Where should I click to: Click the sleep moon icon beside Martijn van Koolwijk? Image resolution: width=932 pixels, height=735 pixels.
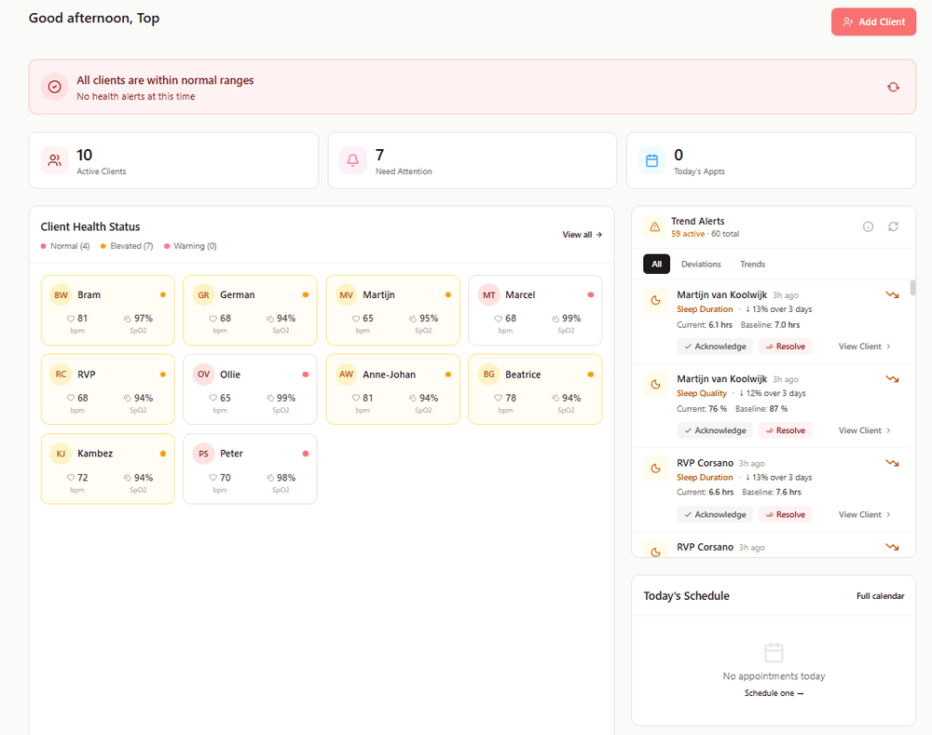tap(655, 300)
